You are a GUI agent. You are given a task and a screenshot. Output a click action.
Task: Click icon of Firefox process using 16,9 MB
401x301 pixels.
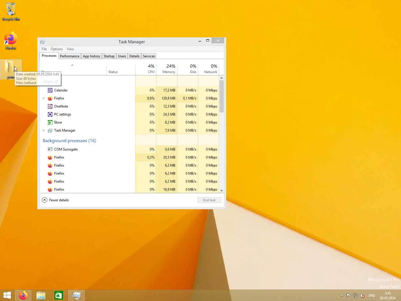pos(50,189)
